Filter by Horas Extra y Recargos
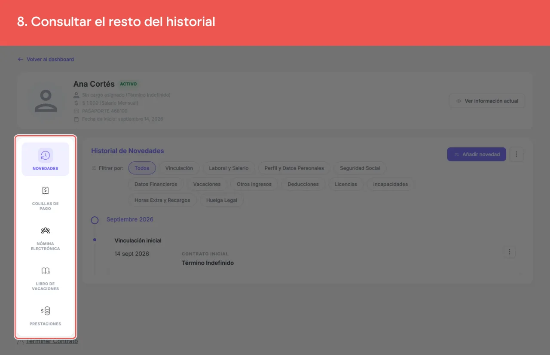 coord(162,200)
